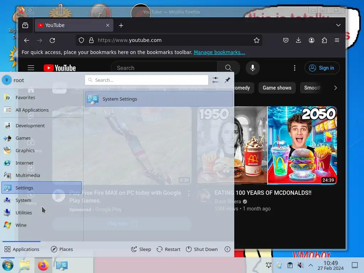Open Firefox View icon left of tabs
This screenshot has height=273, width=364.
(25, 25)
